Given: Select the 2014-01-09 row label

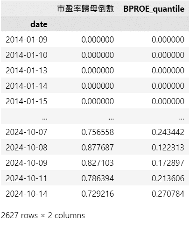Looking at the screenshot, I should tap(27, 40).
